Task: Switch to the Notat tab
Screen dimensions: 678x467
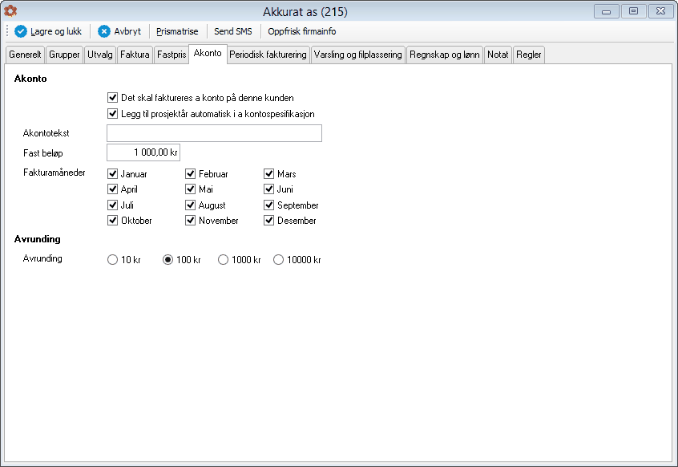Action: point(498,55)
